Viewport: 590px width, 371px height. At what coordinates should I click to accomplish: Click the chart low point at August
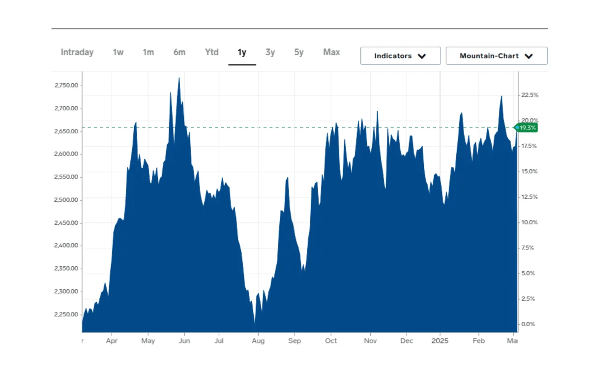click(255, 322)
